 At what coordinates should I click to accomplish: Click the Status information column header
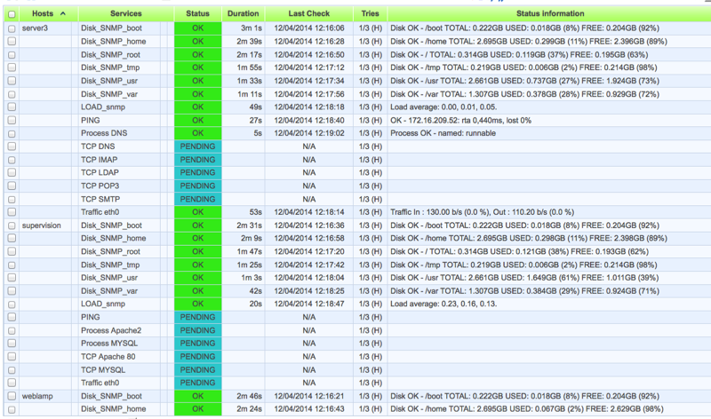coord(549,14)
